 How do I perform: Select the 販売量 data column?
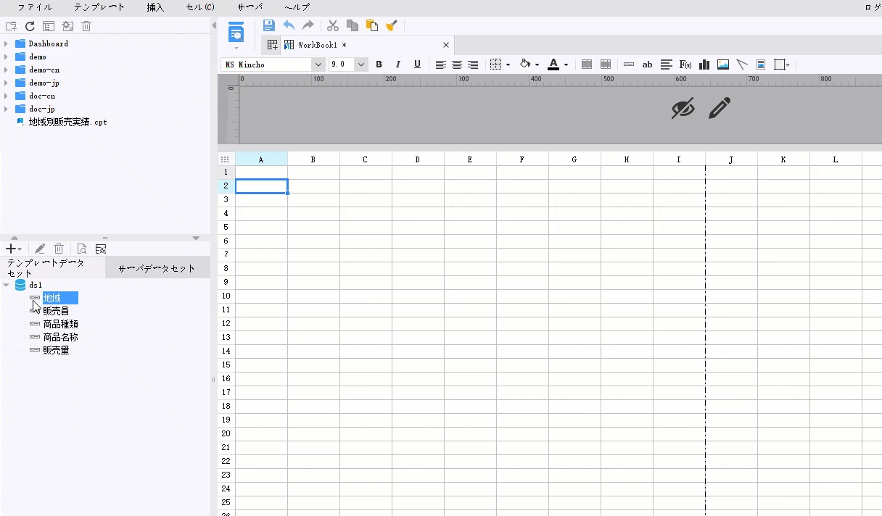(x=56, y=350)
